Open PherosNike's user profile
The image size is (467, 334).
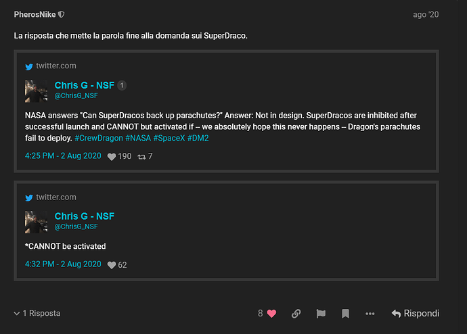pos(35,14)
